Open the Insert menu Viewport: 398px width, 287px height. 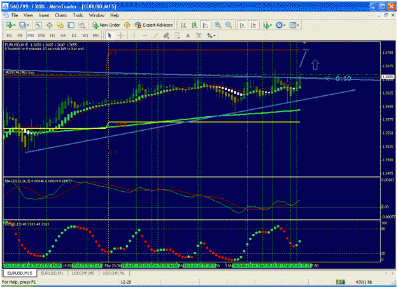click(x=44, y=15)
